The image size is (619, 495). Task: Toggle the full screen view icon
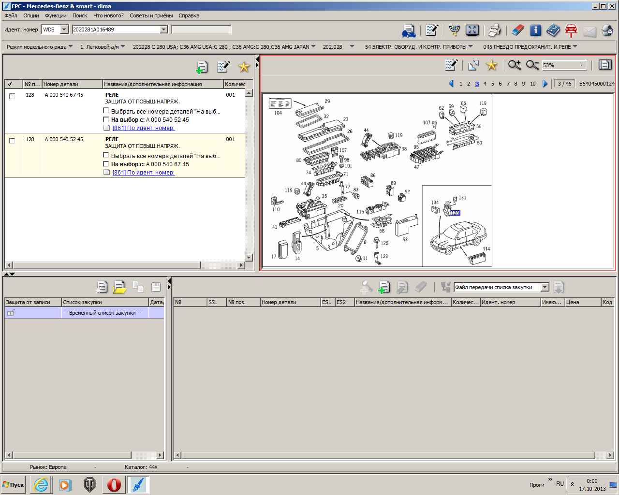pyautogui.click(x=472, y=30)
